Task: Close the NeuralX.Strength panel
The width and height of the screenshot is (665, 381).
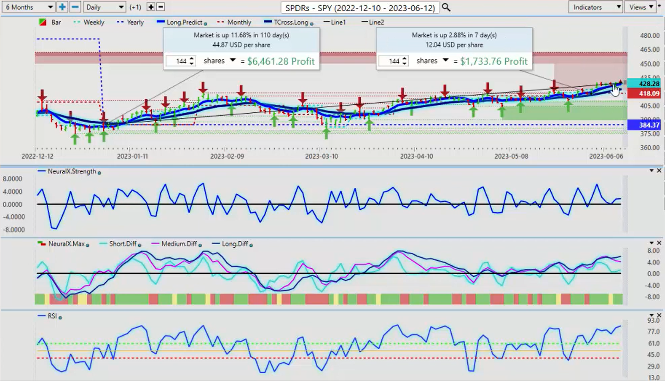Action: 659,171
